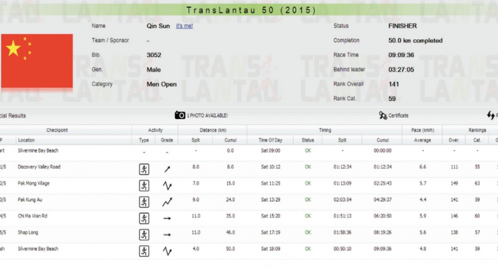Click the Average pace column header
This screenshot has height=270, width=498.
tap(422, 140)
